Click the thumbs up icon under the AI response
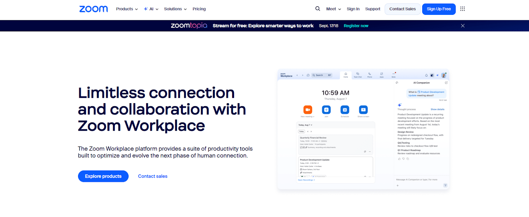Viewport: 529px width, 217px height. (x=399, y=159)
